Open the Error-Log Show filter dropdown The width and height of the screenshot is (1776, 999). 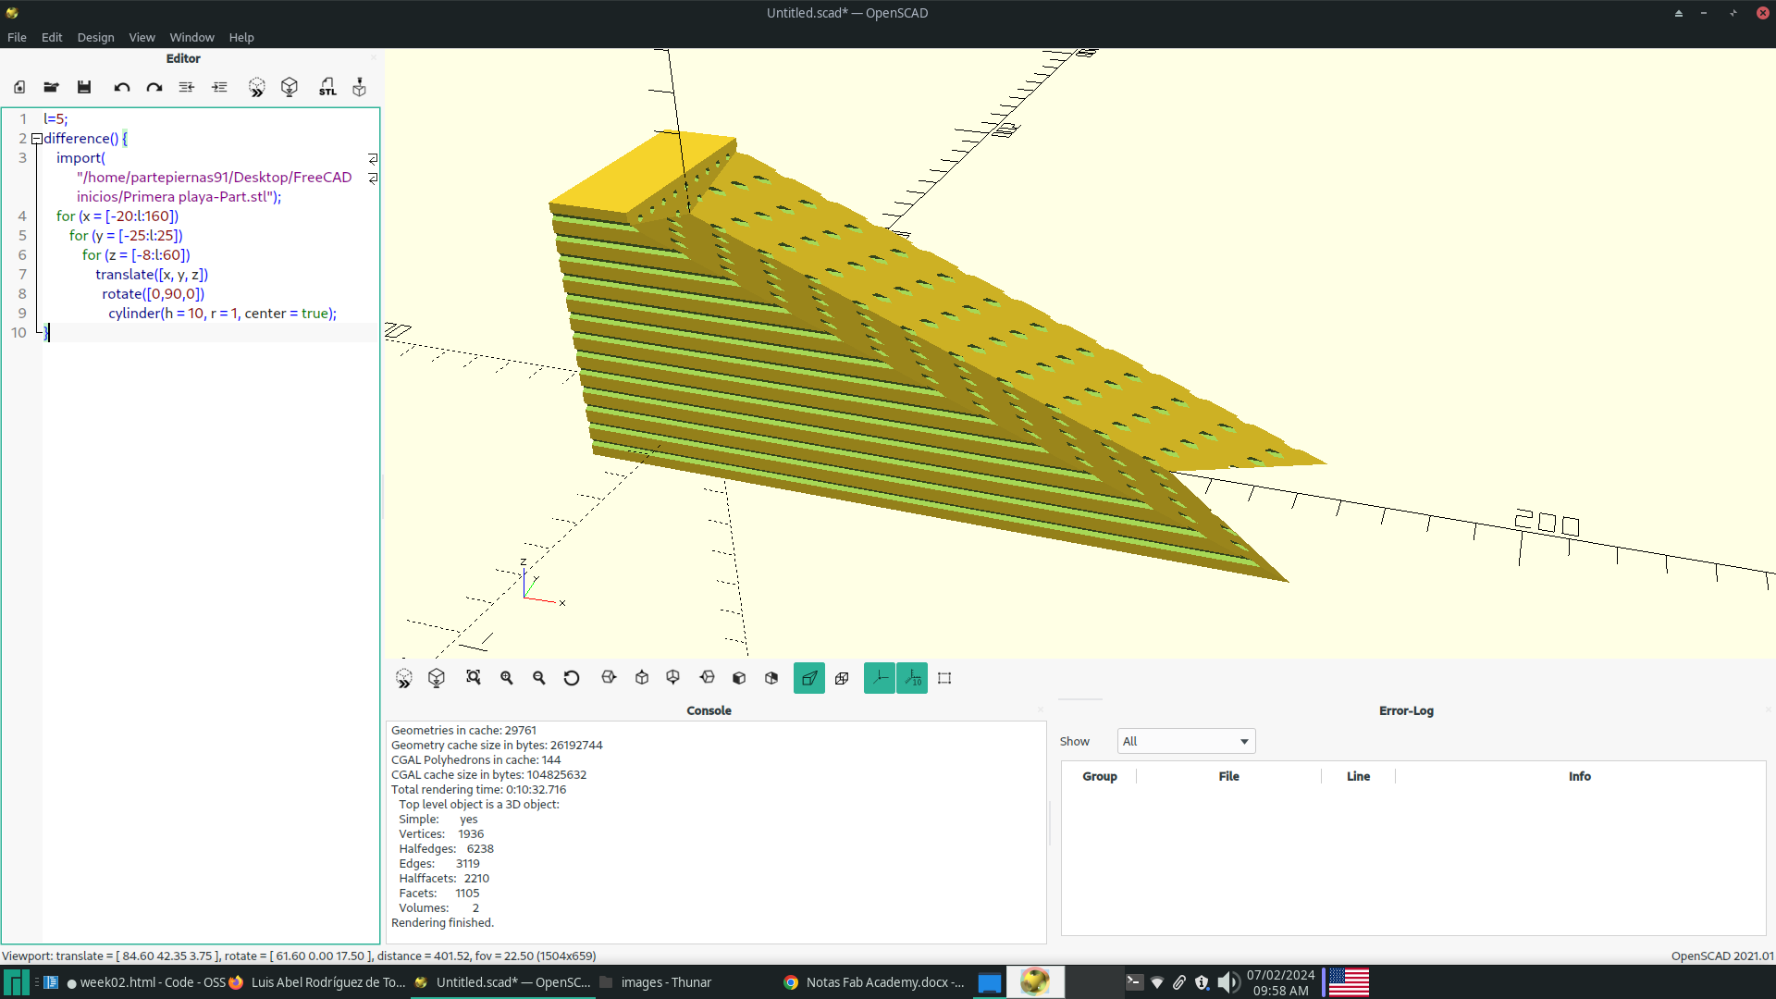[1186, 741]
